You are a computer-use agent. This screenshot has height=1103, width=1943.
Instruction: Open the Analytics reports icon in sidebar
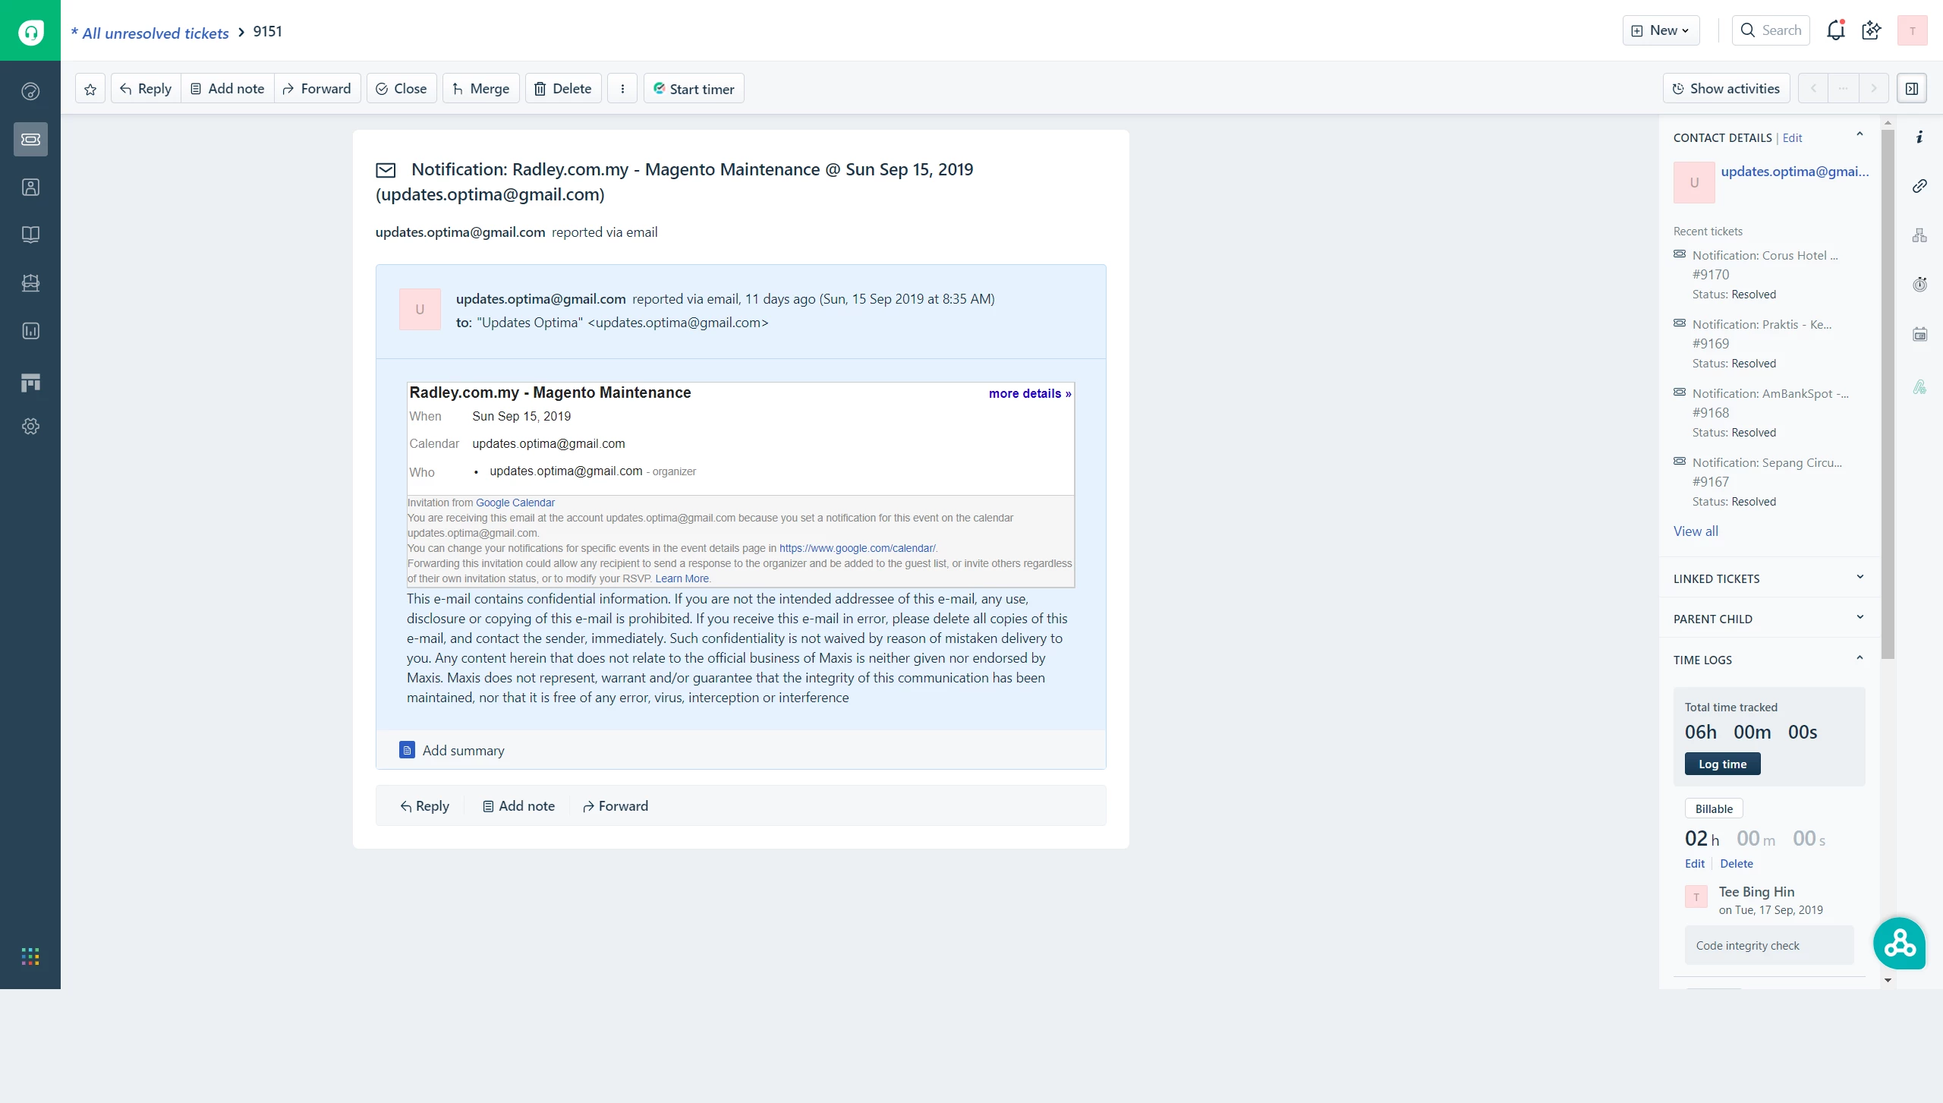tap(30, 330)
